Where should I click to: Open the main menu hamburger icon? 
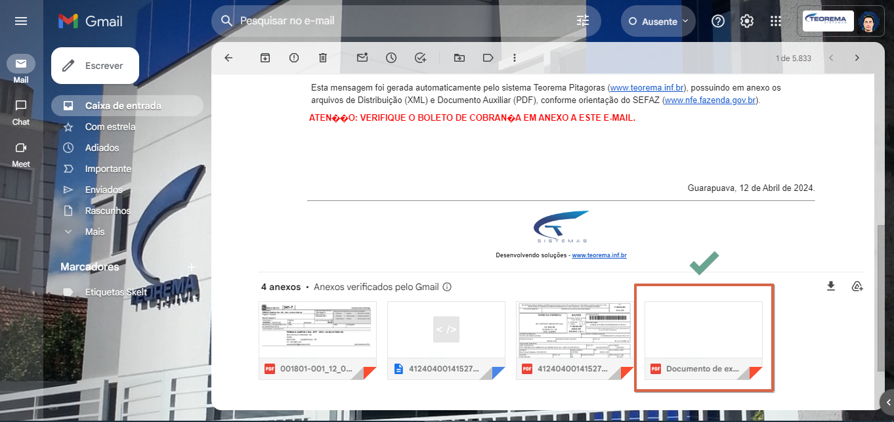point(21,21)
